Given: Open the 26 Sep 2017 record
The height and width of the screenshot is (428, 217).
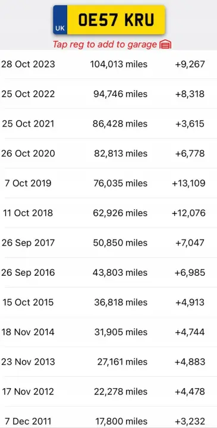Looking at the screenshot, I should 109,243.
